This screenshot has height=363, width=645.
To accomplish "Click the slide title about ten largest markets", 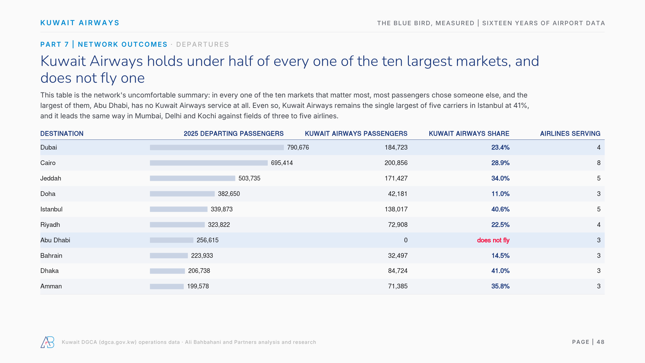I will (x=290, y=70).
